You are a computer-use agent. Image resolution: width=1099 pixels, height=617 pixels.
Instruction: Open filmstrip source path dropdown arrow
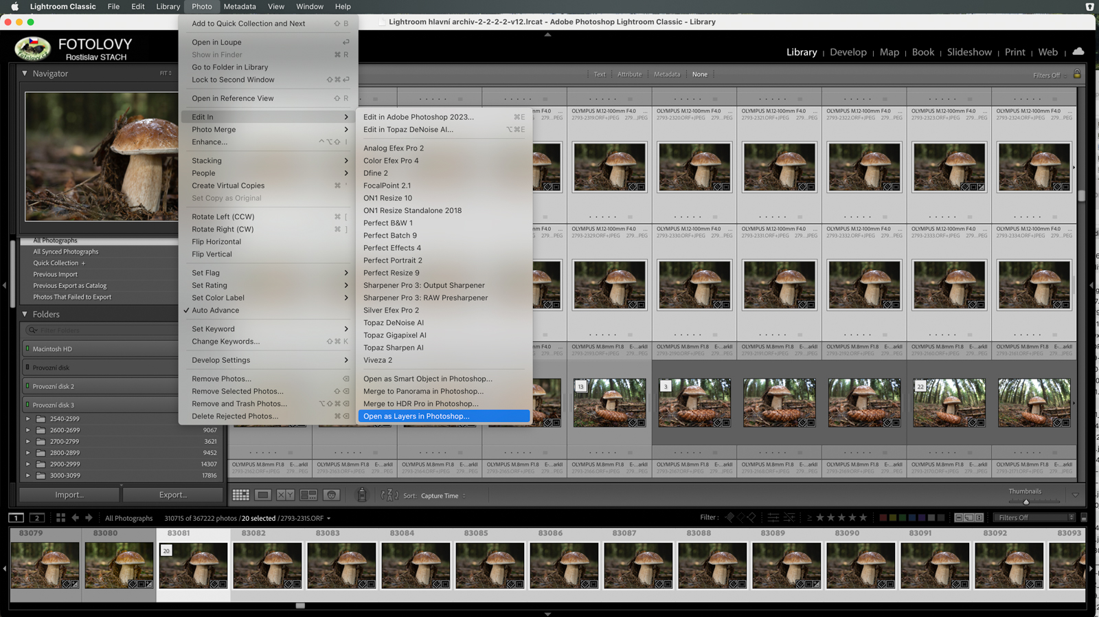(328, 519)
